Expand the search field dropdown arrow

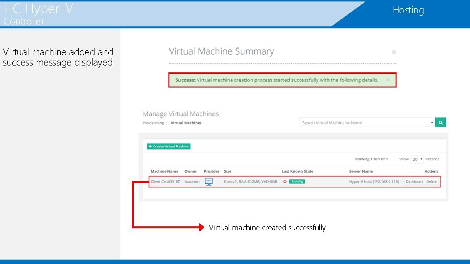tap(432, 122)
